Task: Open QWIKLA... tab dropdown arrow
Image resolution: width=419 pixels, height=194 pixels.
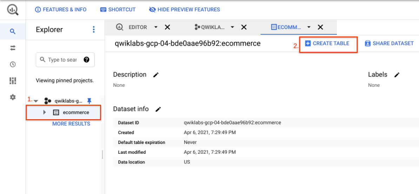Action: tap(232, 27)
